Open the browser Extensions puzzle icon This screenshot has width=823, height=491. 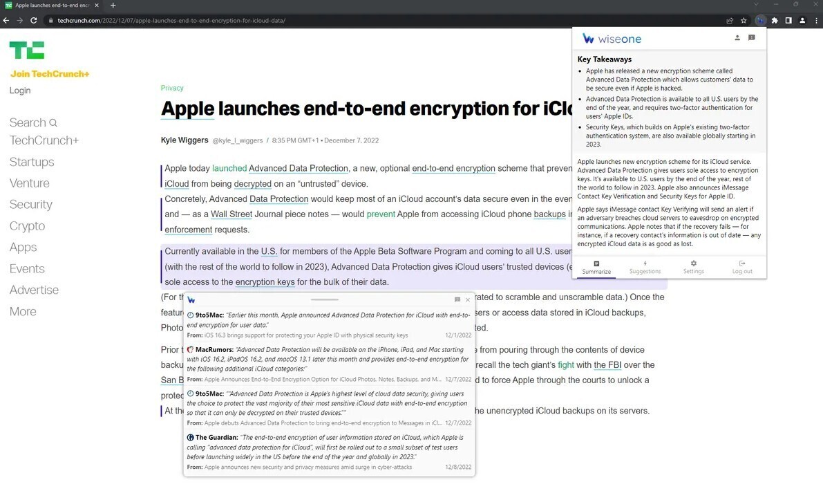pos(775,21)
